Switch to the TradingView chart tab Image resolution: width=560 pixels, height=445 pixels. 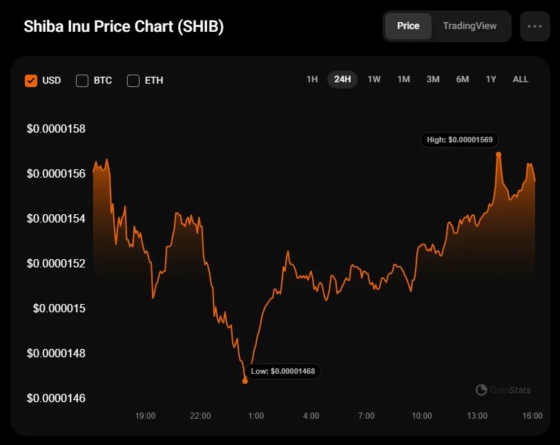point(470,26)
